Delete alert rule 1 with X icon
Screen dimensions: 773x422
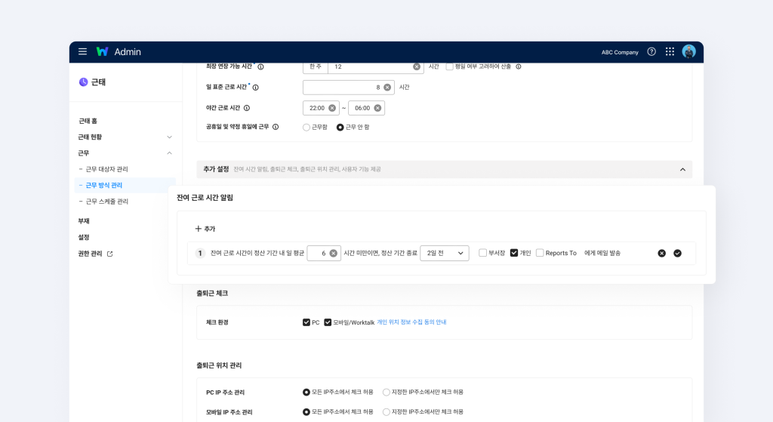point(661,253)
